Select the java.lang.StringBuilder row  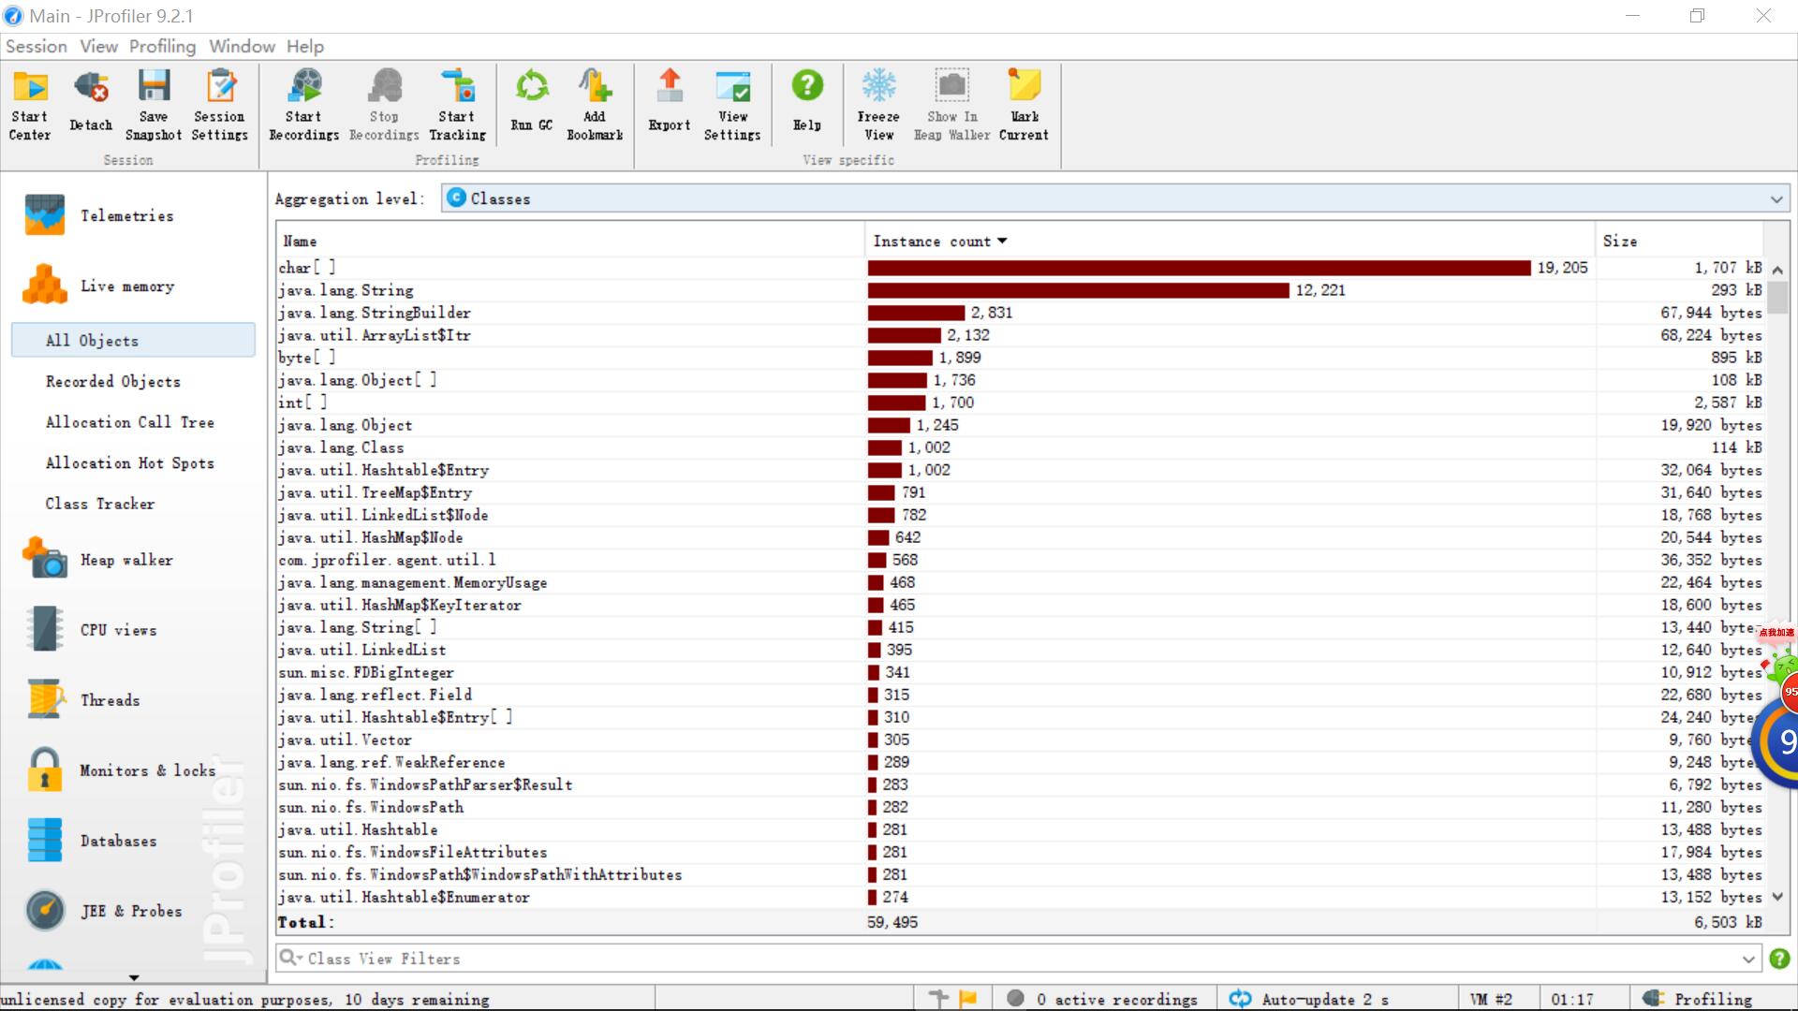[x=1021, y=313]
